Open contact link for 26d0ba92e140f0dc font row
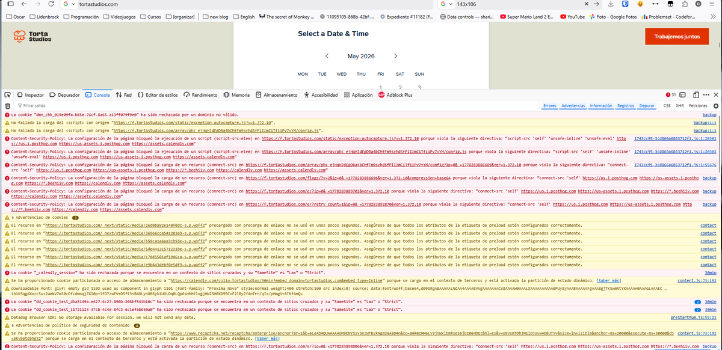Viewport: 722px width, 350px height. 708,226
